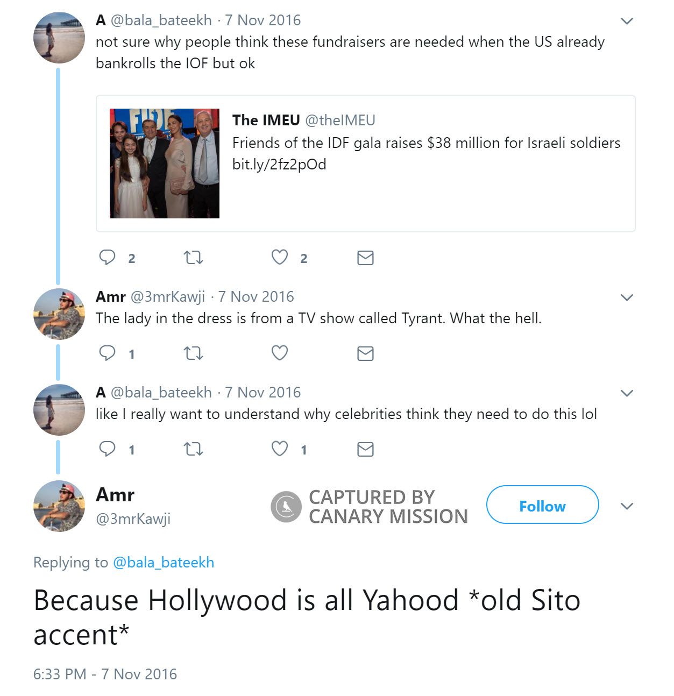View the IDF gala photo thumbnail
The height and width of the screenshot is (696, 674).
point(165,164)
